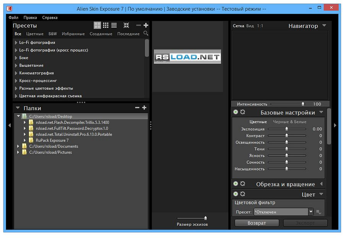The image size is (344, 238).
Task: Expand Обрезка и вращение panel arrow
Action: coord(321,184)
